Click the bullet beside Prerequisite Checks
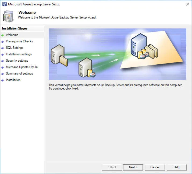This screenshot has height=174, width=192. click(x=3, y=42)
